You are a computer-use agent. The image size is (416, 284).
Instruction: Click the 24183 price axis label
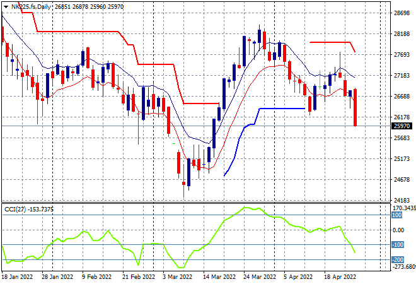[402, 200]
